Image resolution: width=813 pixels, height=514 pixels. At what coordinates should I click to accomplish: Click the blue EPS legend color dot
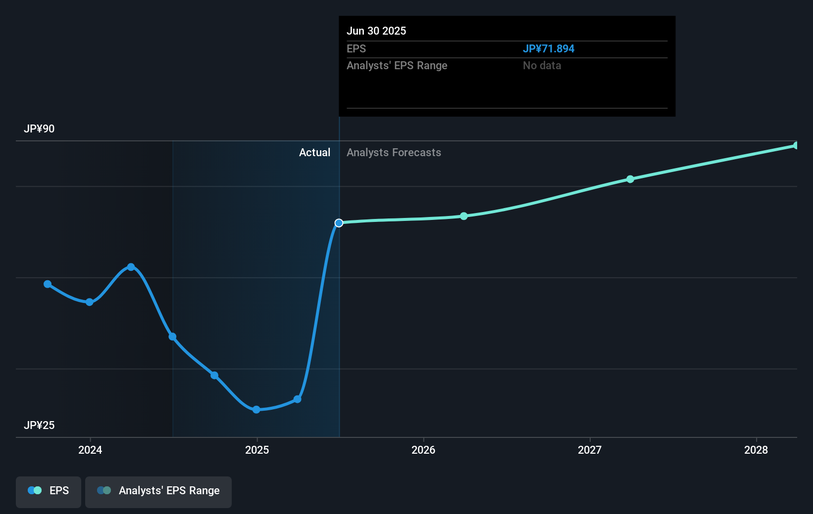[31, 490]
